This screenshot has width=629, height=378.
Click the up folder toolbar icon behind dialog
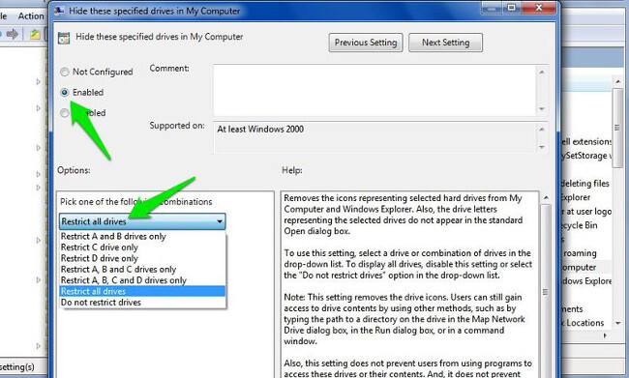tap(35, 35)
